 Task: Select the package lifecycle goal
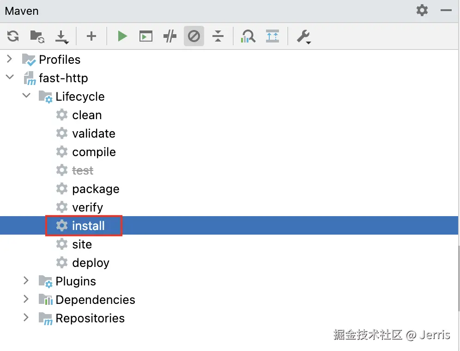[96, 189]
